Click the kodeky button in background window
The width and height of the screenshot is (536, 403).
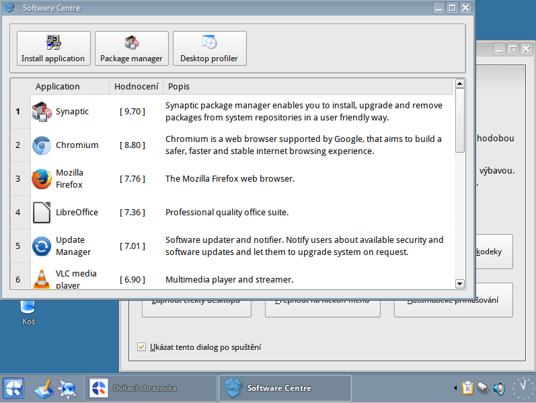494,252
